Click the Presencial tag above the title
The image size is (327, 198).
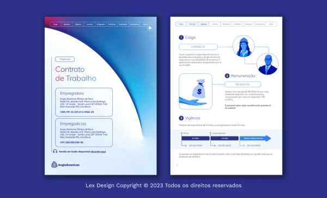click(x=65, y=59)
